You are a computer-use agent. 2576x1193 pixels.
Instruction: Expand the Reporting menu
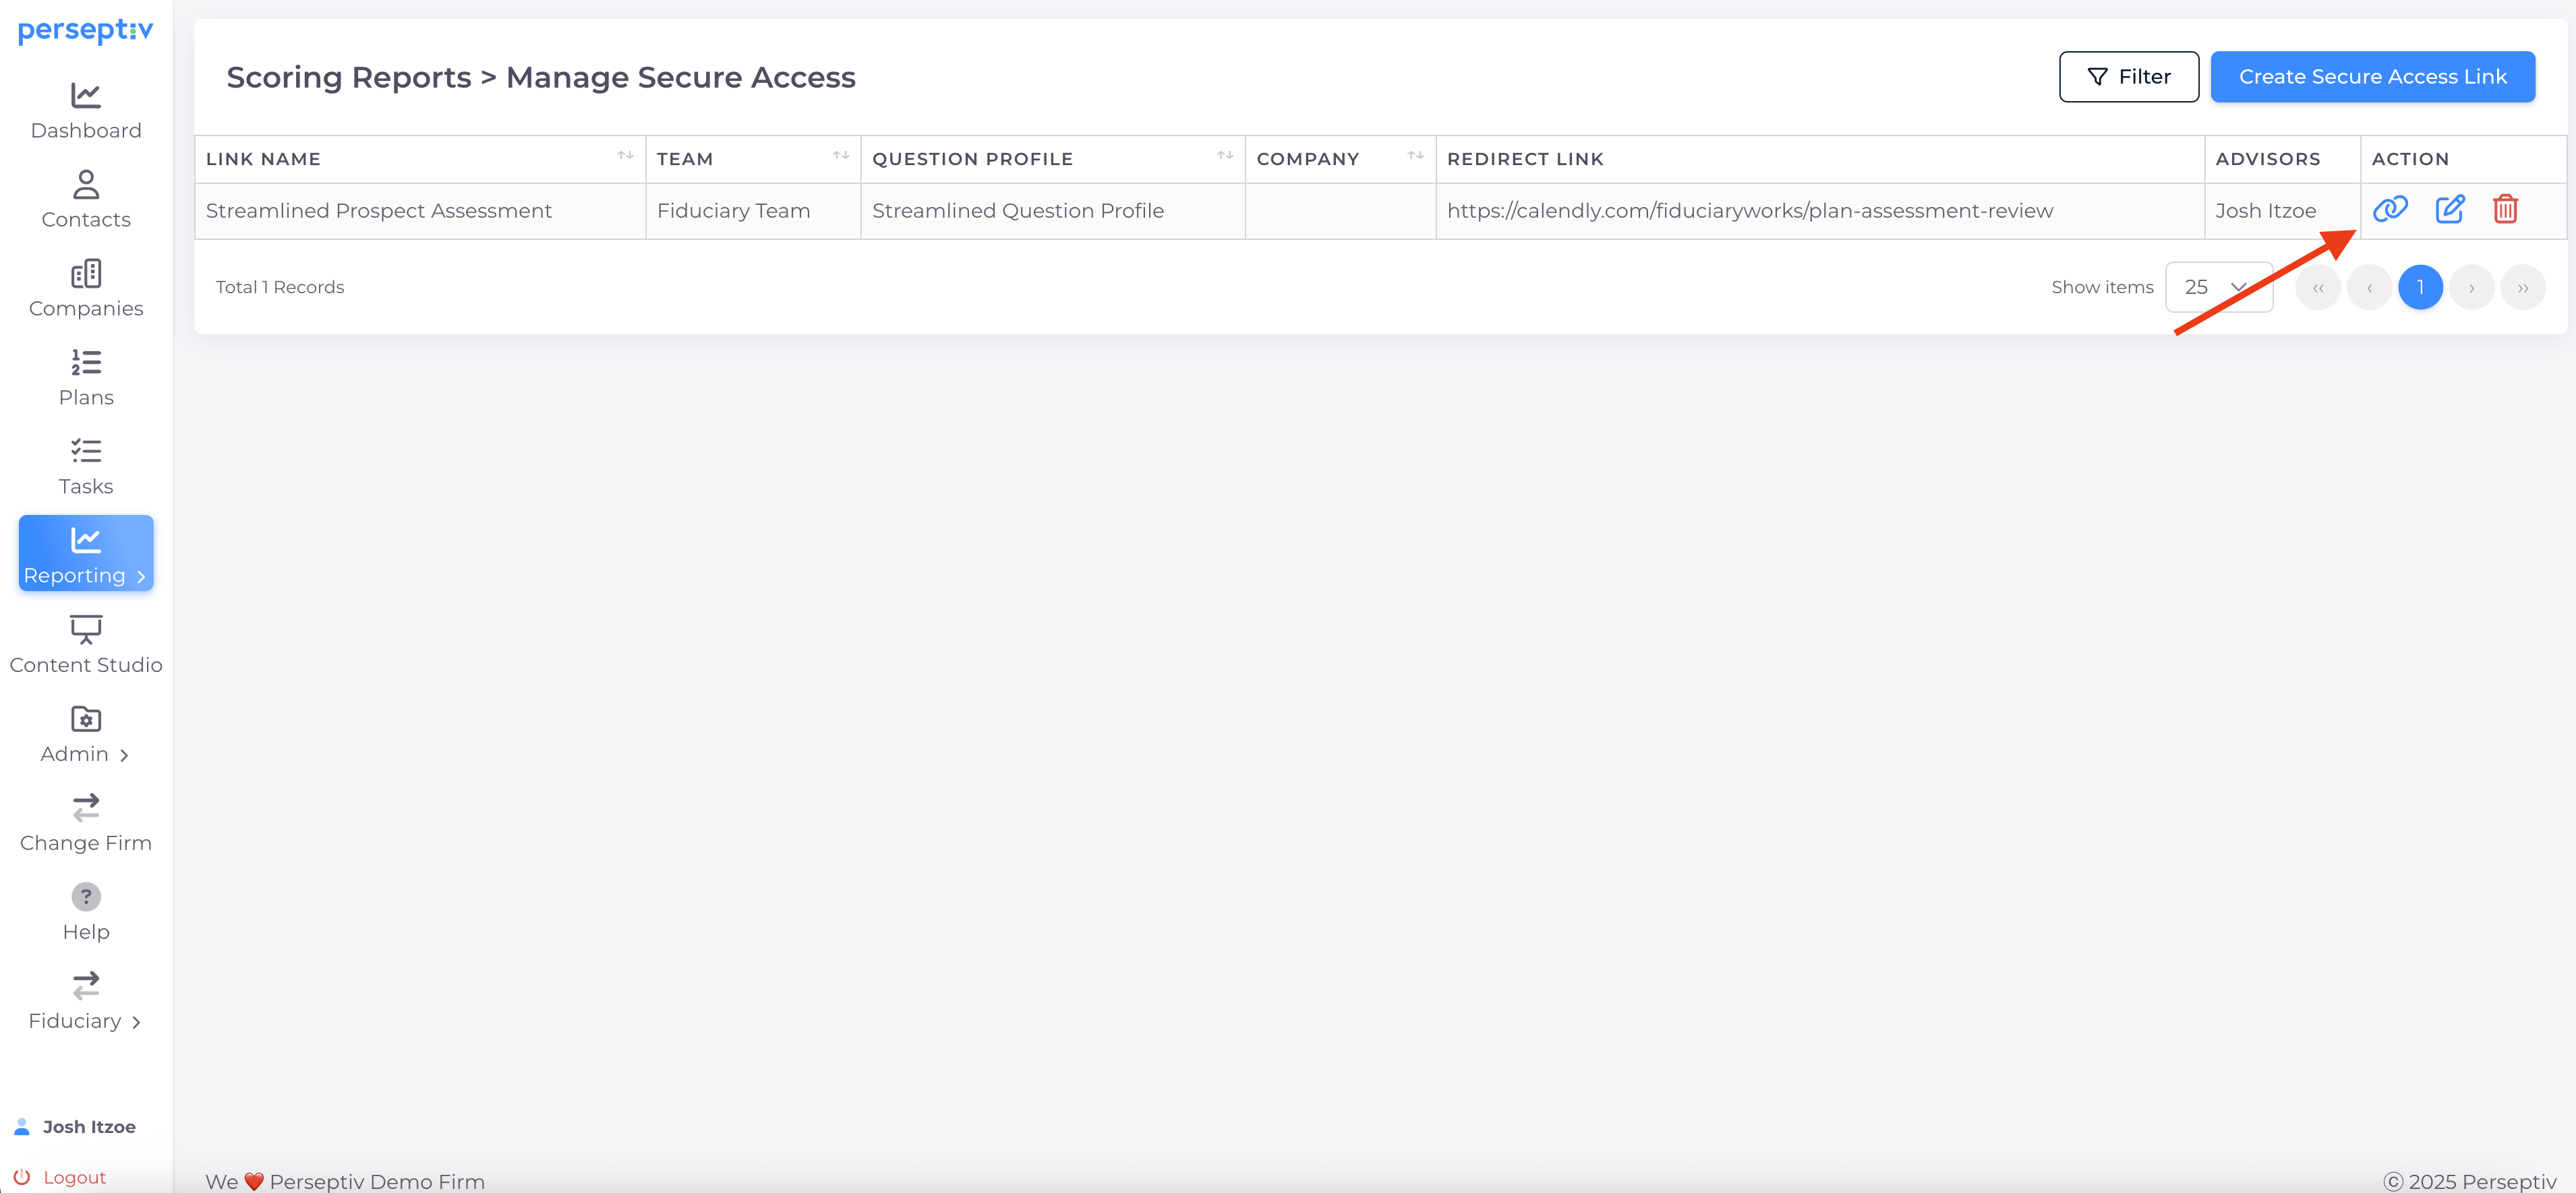click(86, 555)
